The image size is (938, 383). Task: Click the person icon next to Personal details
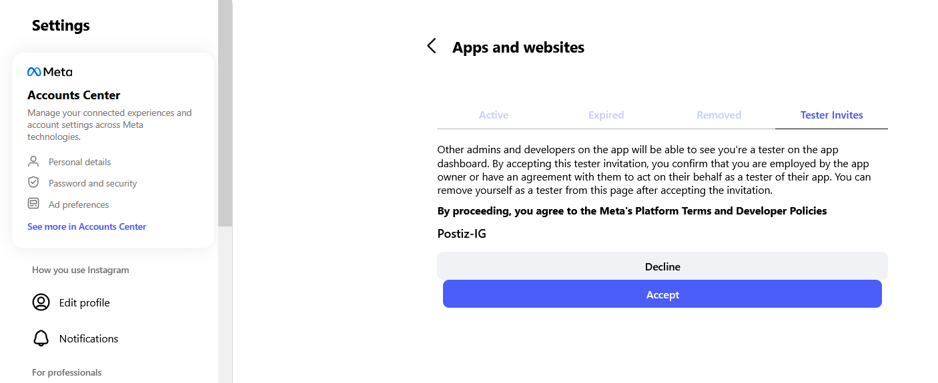[33, 162]
